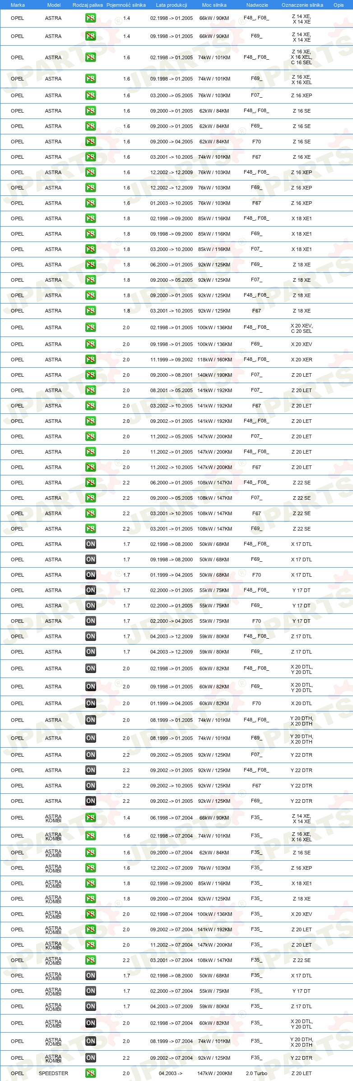Click the Pojemność silnika column header
353x1081 pixels.
tap(126, 5)
